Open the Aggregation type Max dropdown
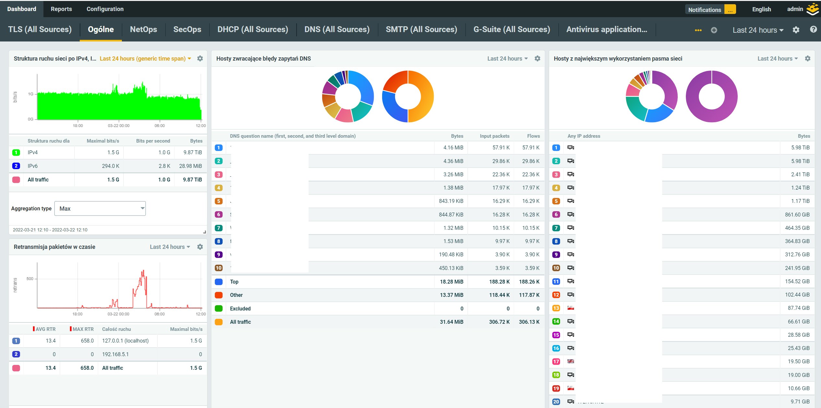Image resolution: width=821 pixels, height=408 pixels. [x=100, y=208]
